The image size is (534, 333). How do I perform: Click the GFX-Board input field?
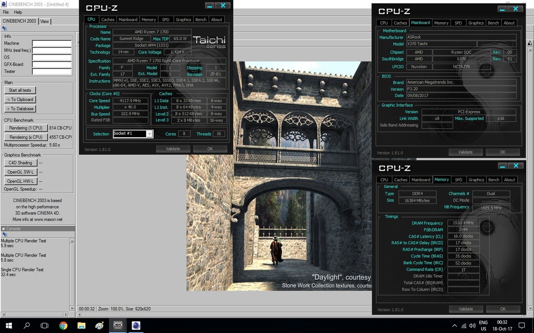[52, 65]
